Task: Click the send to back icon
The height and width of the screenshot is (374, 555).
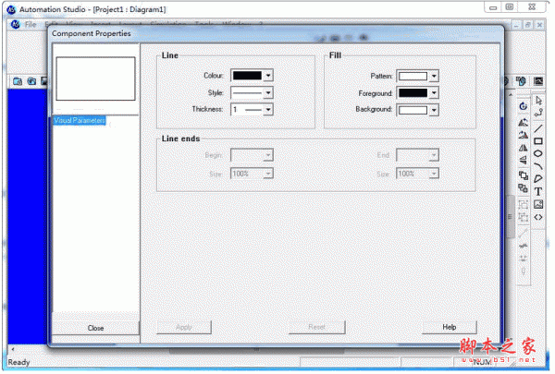Action: (524, 188)
